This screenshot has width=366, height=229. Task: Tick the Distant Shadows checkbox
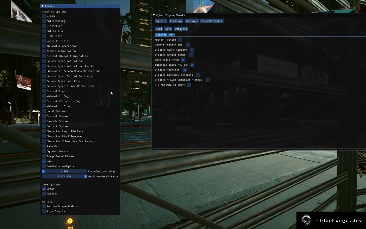44,116
